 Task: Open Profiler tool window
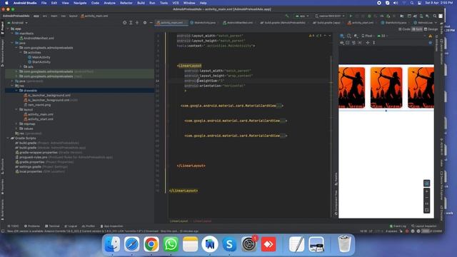pyautogui.click(x=89, y=226)
